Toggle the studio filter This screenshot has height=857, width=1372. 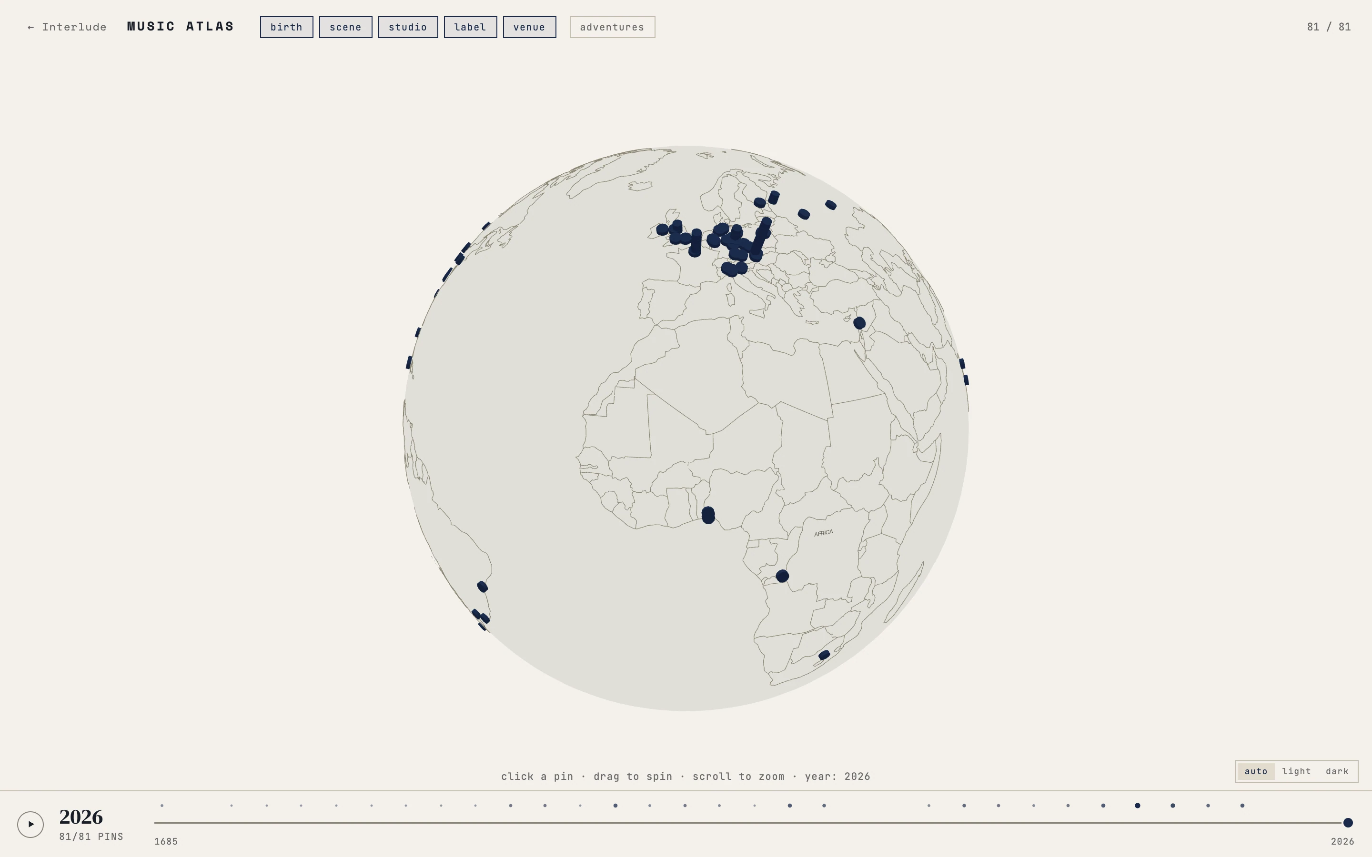coord(408,27)
